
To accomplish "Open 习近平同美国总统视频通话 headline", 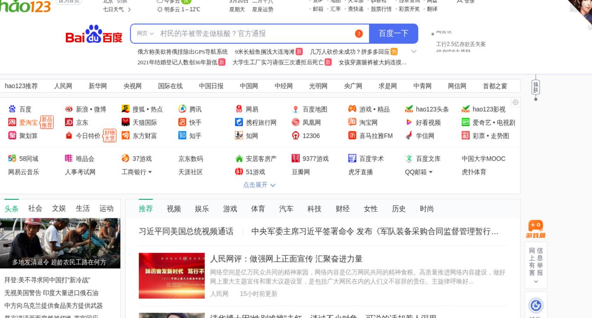I will click(186, 231).
